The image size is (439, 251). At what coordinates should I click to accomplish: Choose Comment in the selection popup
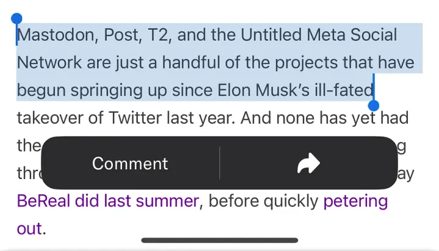point(130,163)
